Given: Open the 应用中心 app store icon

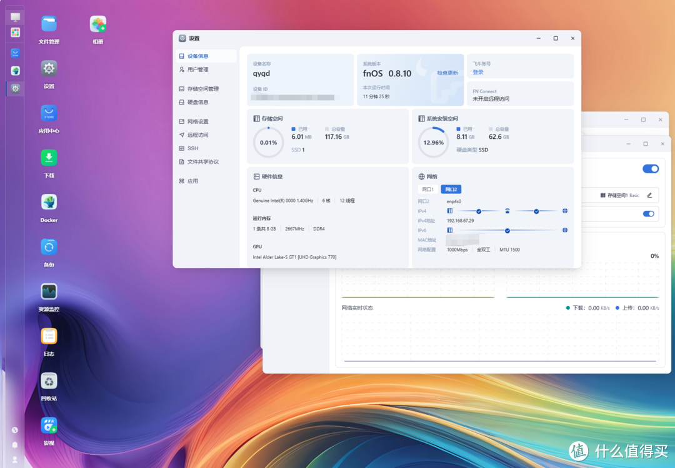Looking at the screenshot, I should pyautogui.click(x=49, y=113).
